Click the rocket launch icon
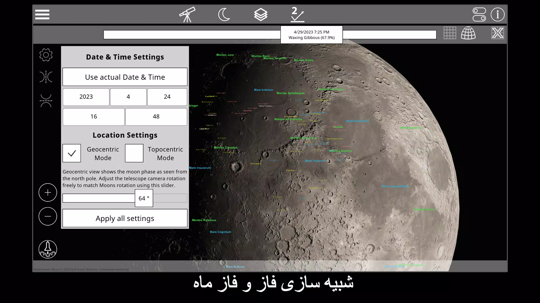This screenshot has height=303, width=540. [x=48, y=249]
